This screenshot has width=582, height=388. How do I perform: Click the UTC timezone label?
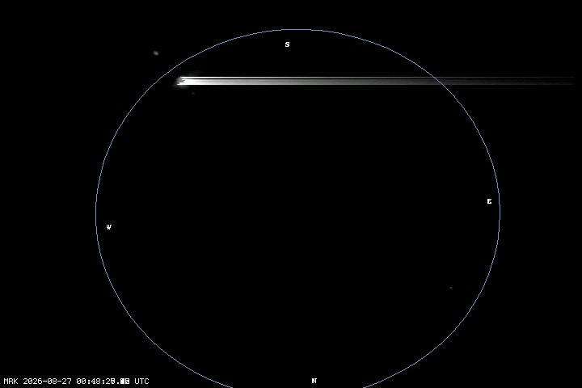141,382
